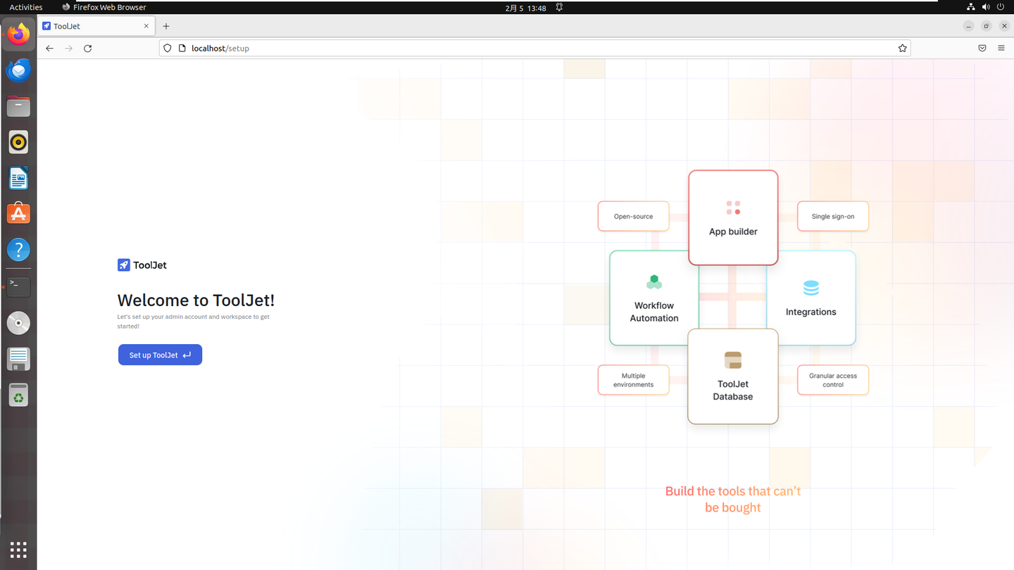The height and width of the screenshot is (570, 1014).
Task: Launch the Terminal from the dock
Action: tap(18, 286)
